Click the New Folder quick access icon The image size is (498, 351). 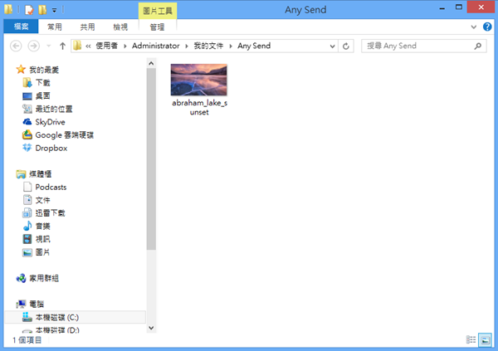point(42,10)
